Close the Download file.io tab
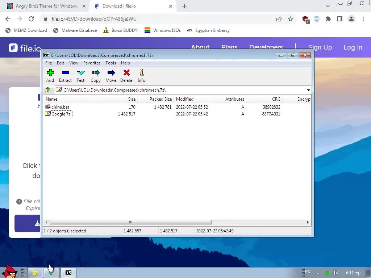 click(171, 6)
